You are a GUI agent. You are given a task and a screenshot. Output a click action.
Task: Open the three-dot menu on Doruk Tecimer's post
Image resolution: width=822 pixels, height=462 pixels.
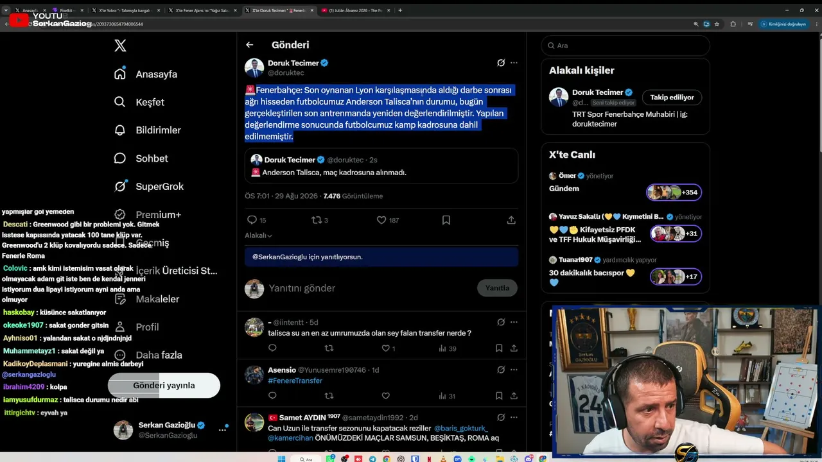[514, 63]
